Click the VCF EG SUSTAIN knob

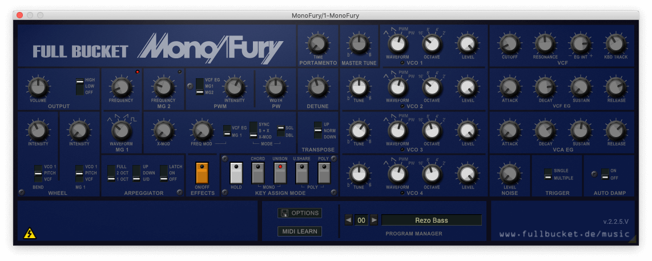pos(581,87)
